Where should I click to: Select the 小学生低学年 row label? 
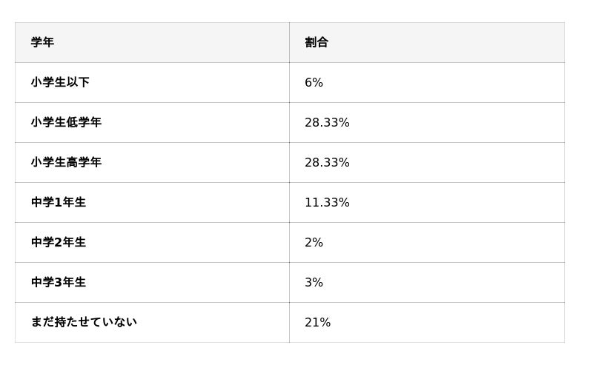coord(66,122)
